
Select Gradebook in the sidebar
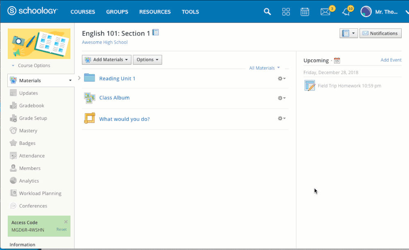[x=32, y=106]
